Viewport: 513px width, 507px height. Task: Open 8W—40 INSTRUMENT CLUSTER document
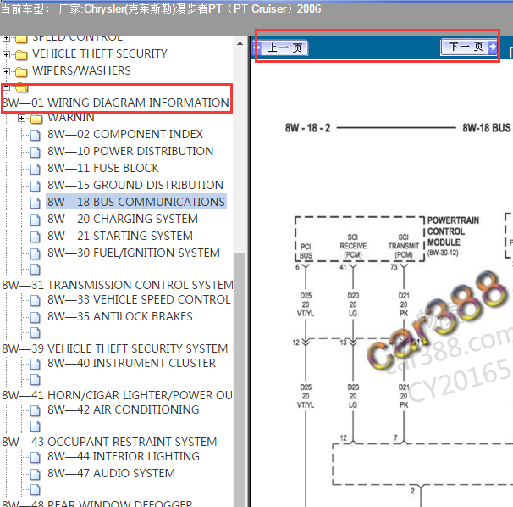click(131, 363)
